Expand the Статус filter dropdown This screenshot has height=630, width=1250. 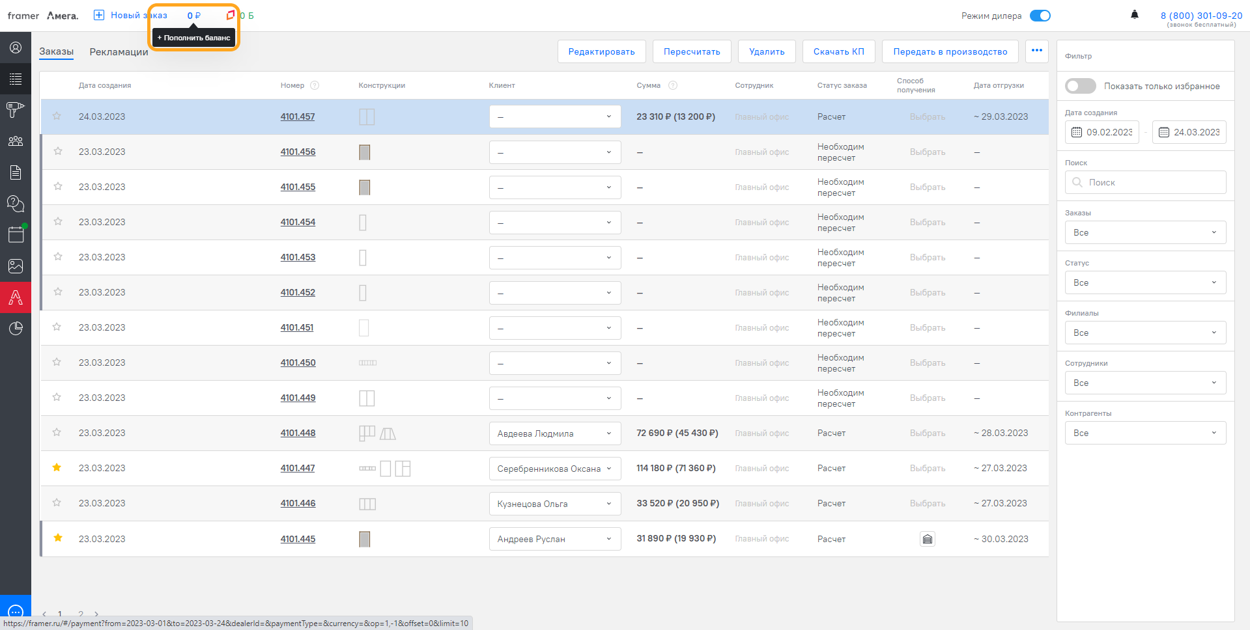[1145, 282]
